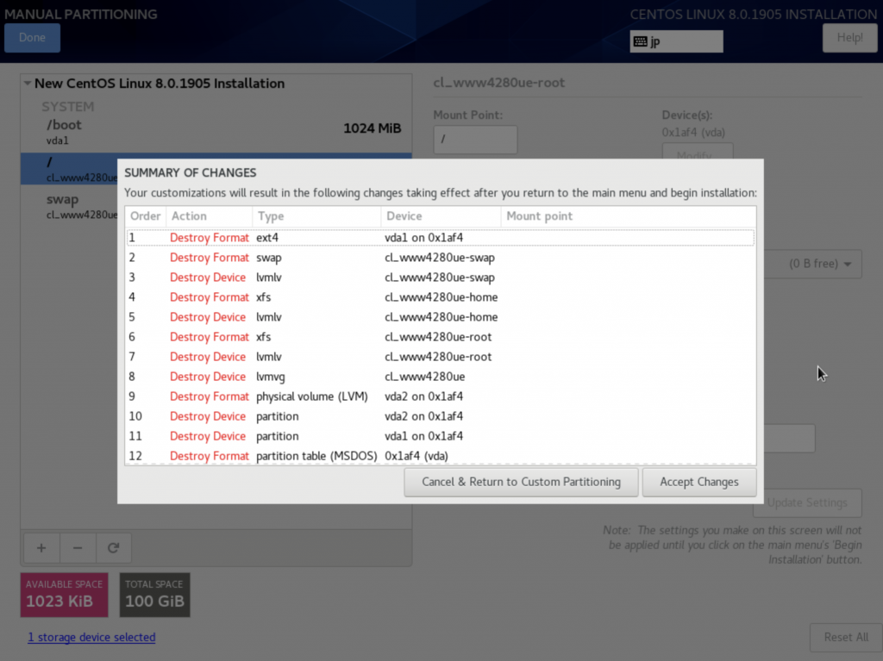Click the AVAILABLE SPACE 1023 KiB box
Screen dimensions: 883x661
(x=64, y=596)
